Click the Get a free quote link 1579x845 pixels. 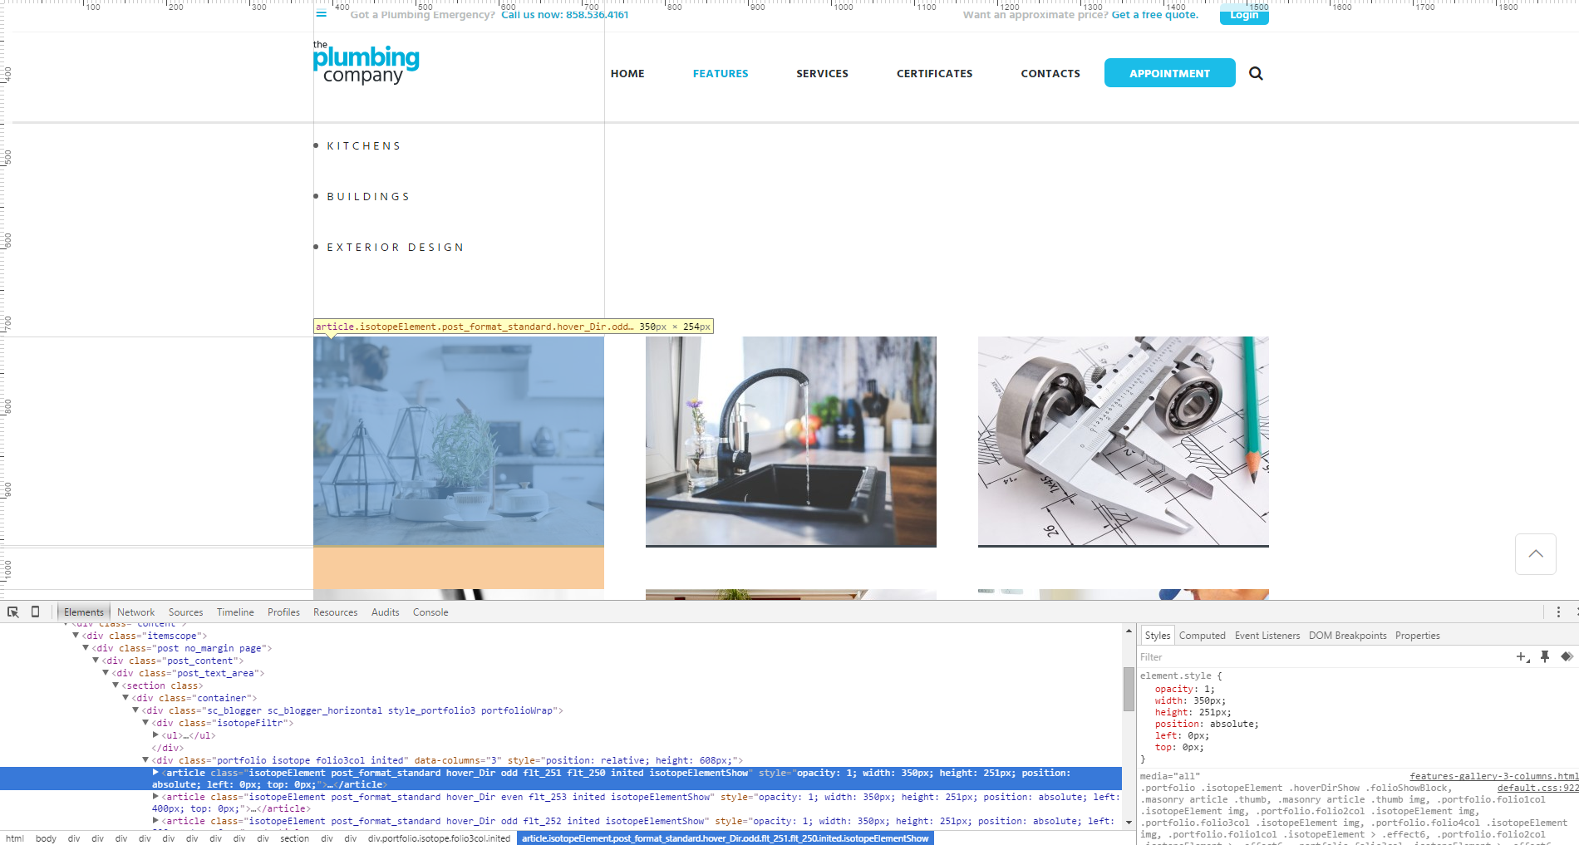[1154, 15]
